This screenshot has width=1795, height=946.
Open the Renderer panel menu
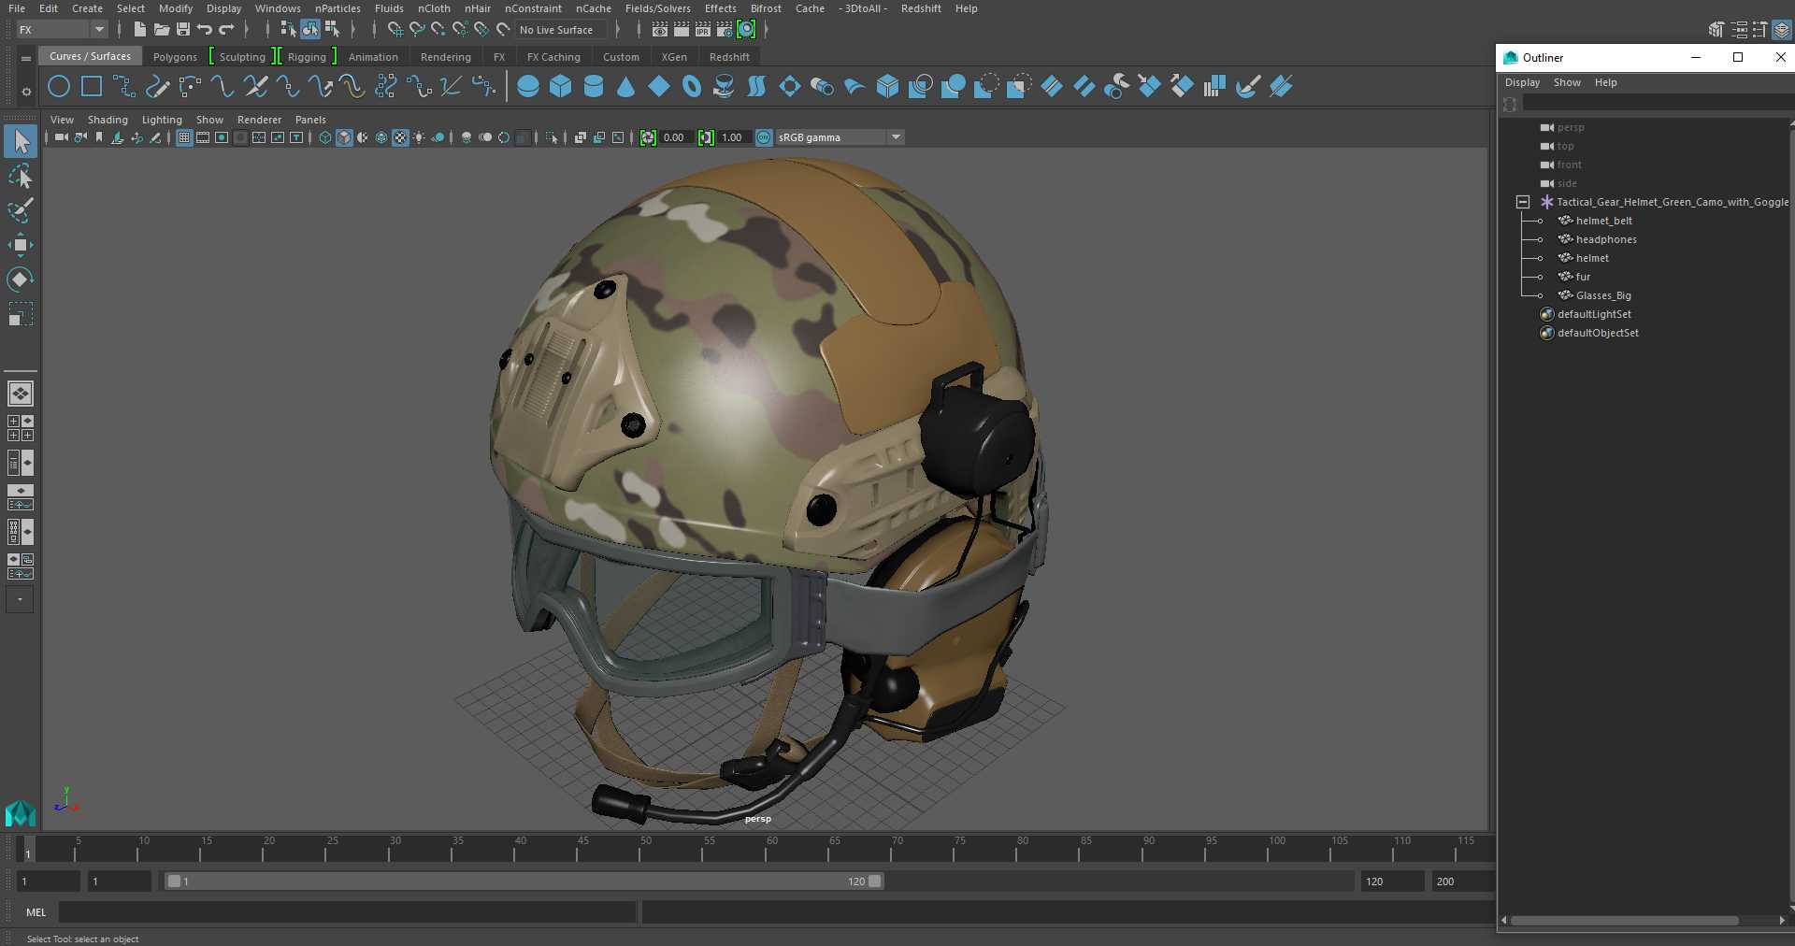(x=259, y=120)
